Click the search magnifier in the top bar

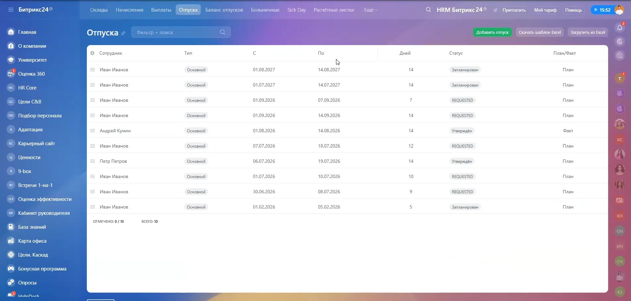tap(429, 10)
